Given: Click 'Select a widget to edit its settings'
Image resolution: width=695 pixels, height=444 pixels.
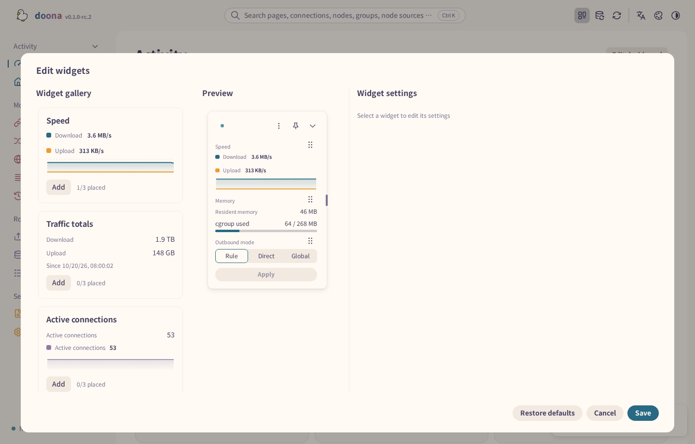Looking at the screenshot, I should pos(403,116).
